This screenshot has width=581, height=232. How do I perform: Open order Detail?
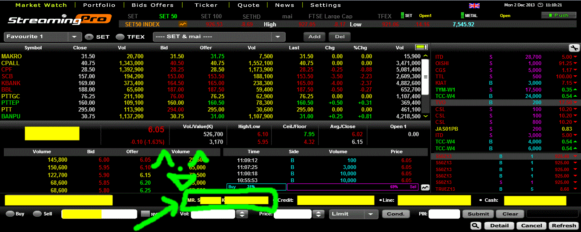(x=499, y=226)
